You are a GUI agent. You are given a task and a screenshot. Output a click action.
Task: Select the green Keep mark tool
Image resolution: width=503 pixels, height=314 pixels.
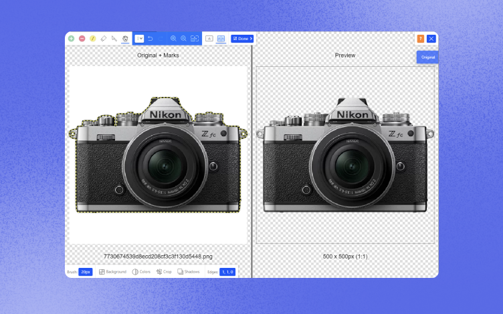71,39
